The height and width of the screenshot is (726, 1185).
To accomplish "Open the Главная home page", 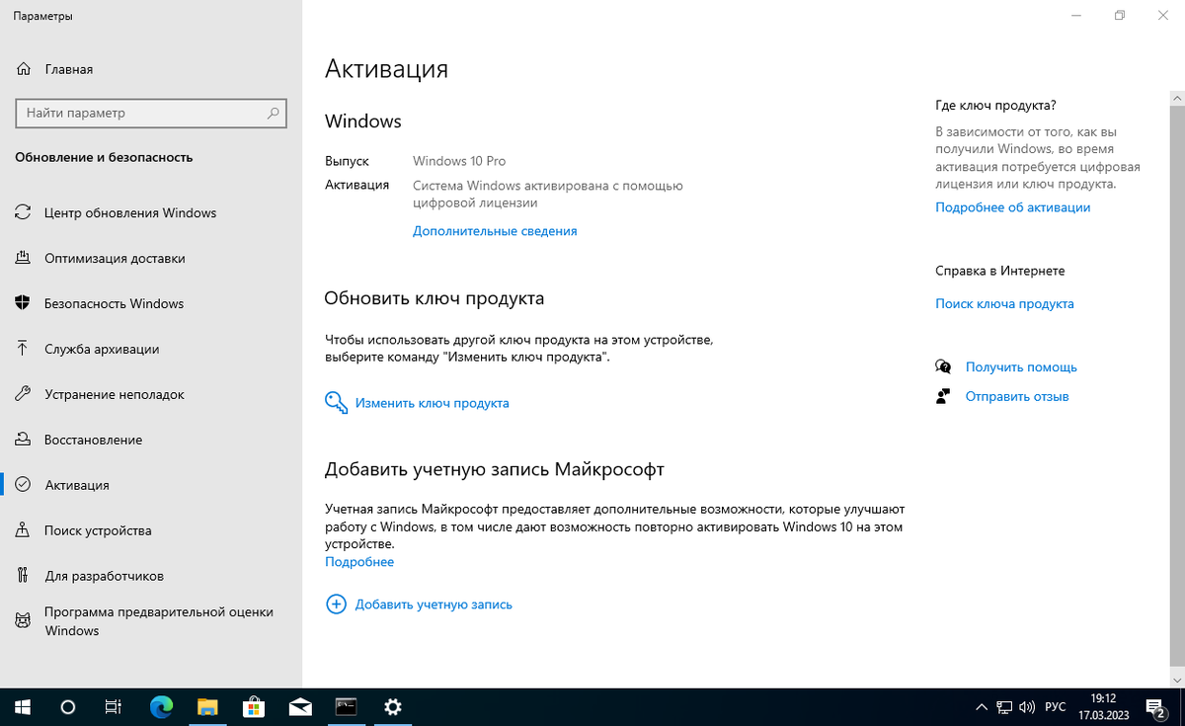I will (55, 69).
